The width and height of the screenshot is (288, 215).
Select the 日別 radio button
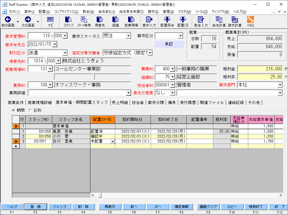click(x=30, y=110)
